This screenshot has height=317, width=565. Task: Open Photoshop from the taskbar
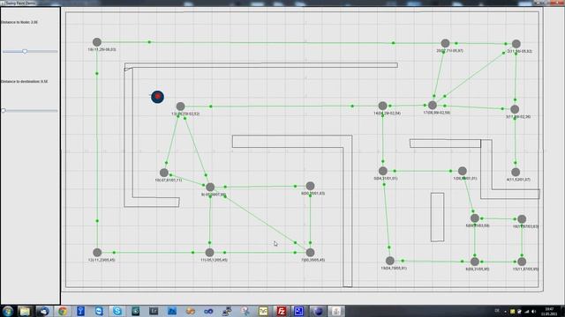(172, 311)
